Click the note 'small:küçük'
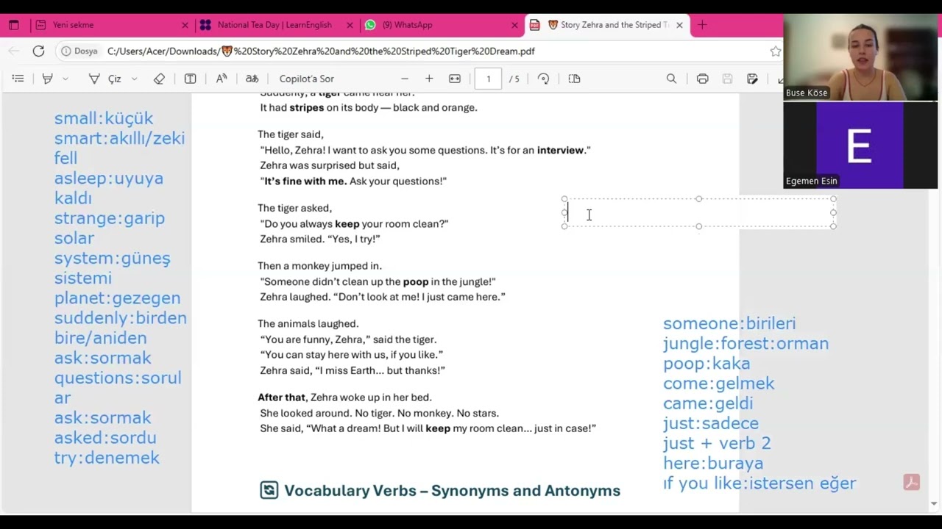The width and height of the screenshot is (942, 529). pos(104,118)
